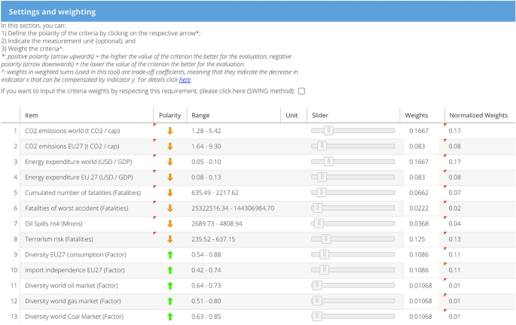The width and height of the screenshot is (516, 325).
Task: Click the Polarity column header
Action: tap(169, 115)
